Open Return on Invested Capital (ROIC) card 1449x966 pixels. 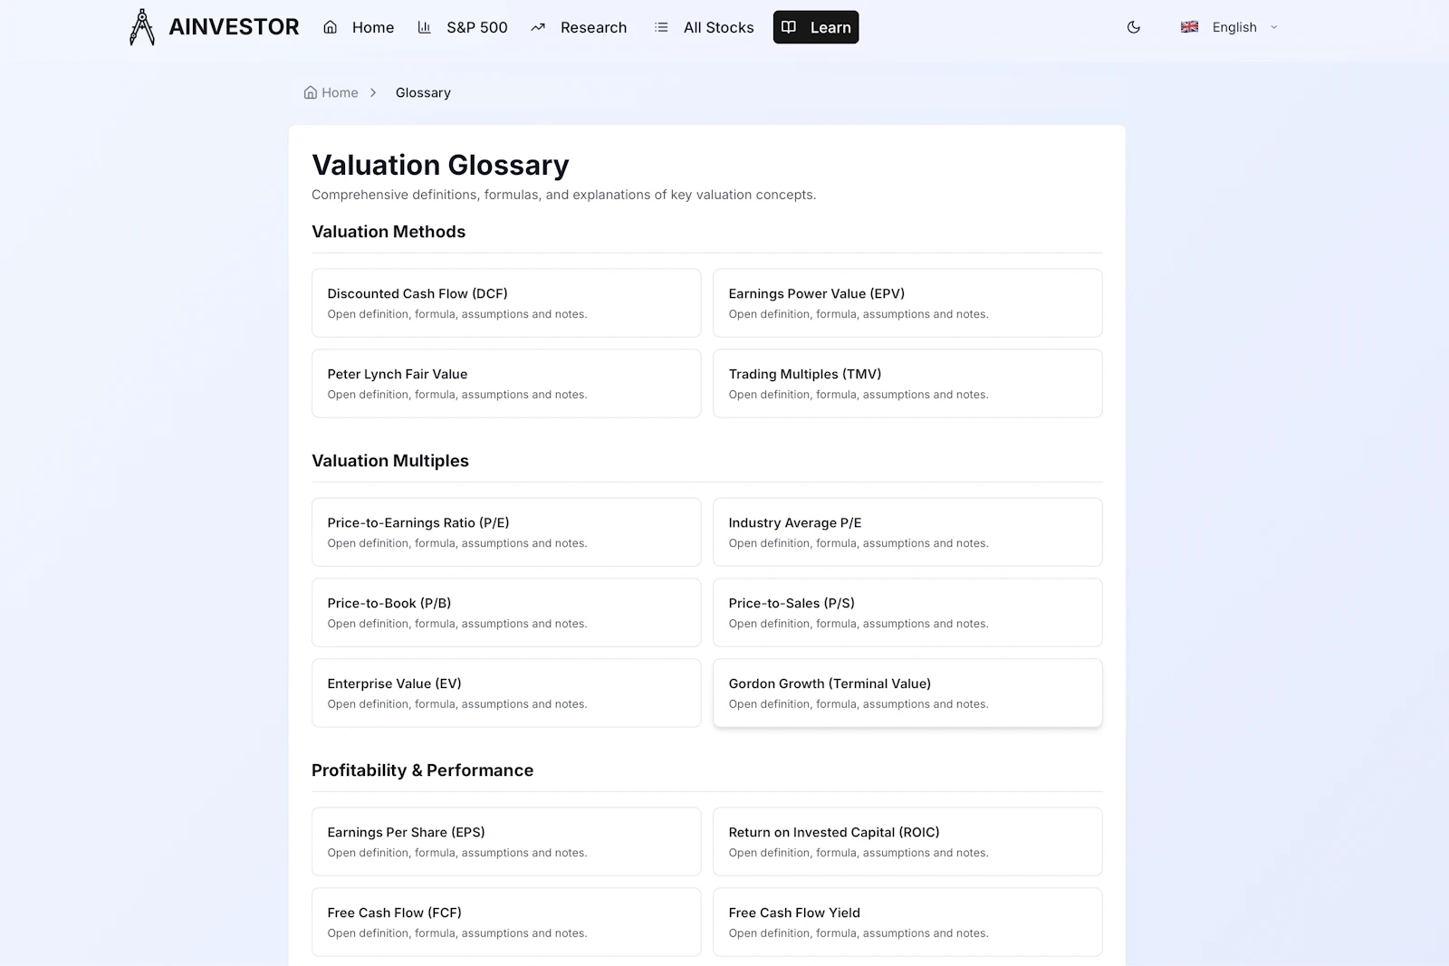[907, 842]
